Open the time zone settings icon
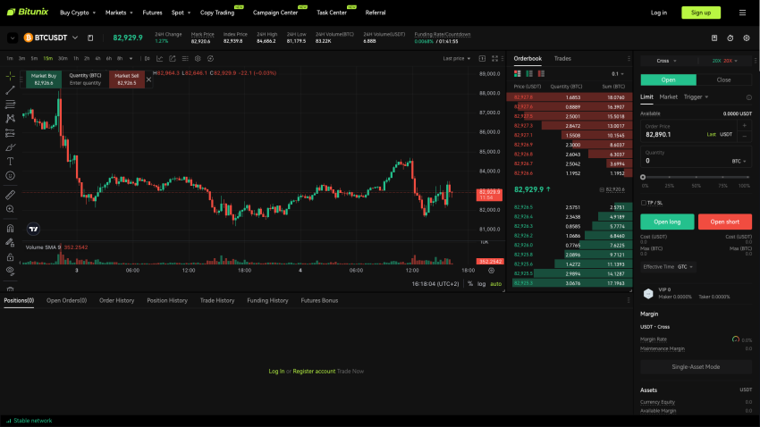Image resolution: width=760 pixels, height=427 pixels. [x=491, y=271]
